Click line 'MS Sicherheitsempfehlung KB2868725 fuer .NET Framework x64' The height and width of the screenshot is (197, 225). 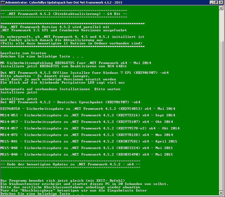point(76,63)
